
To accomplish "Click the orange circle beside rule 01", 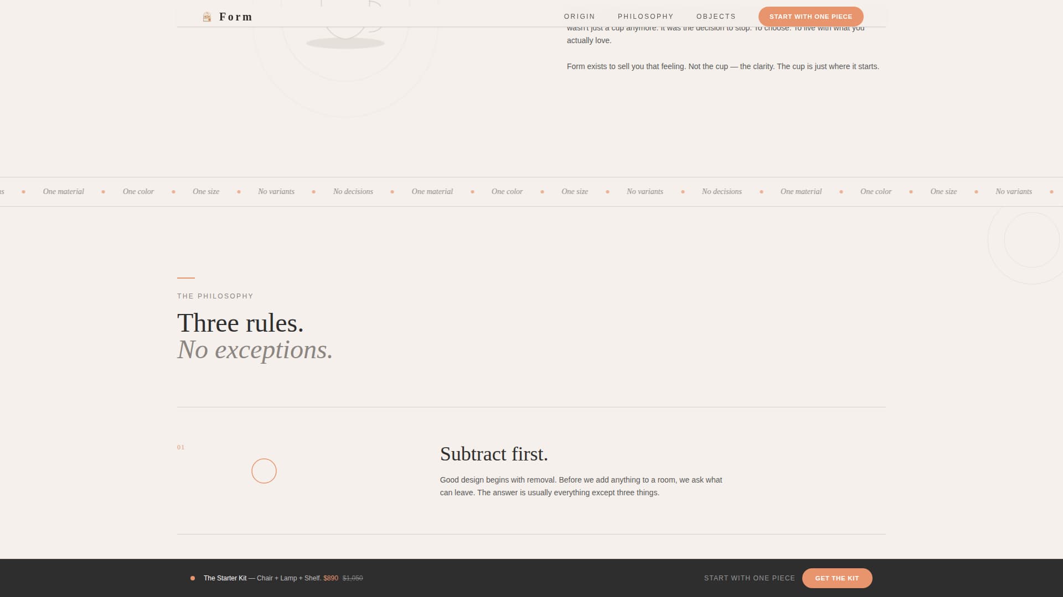I will point(264,471).
